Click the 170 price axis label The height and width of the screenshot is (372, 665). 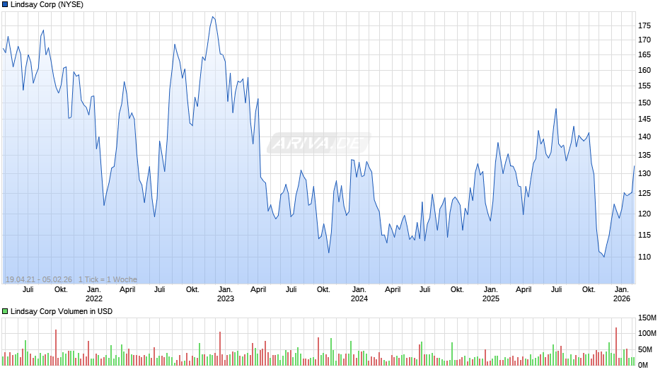644,40
